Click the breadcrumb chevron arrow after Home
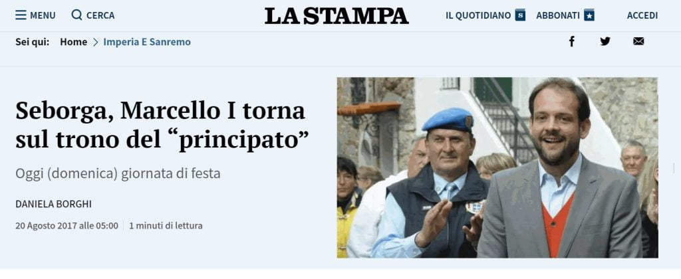This screenshot has width=681, height=279. tap(96, 43)
